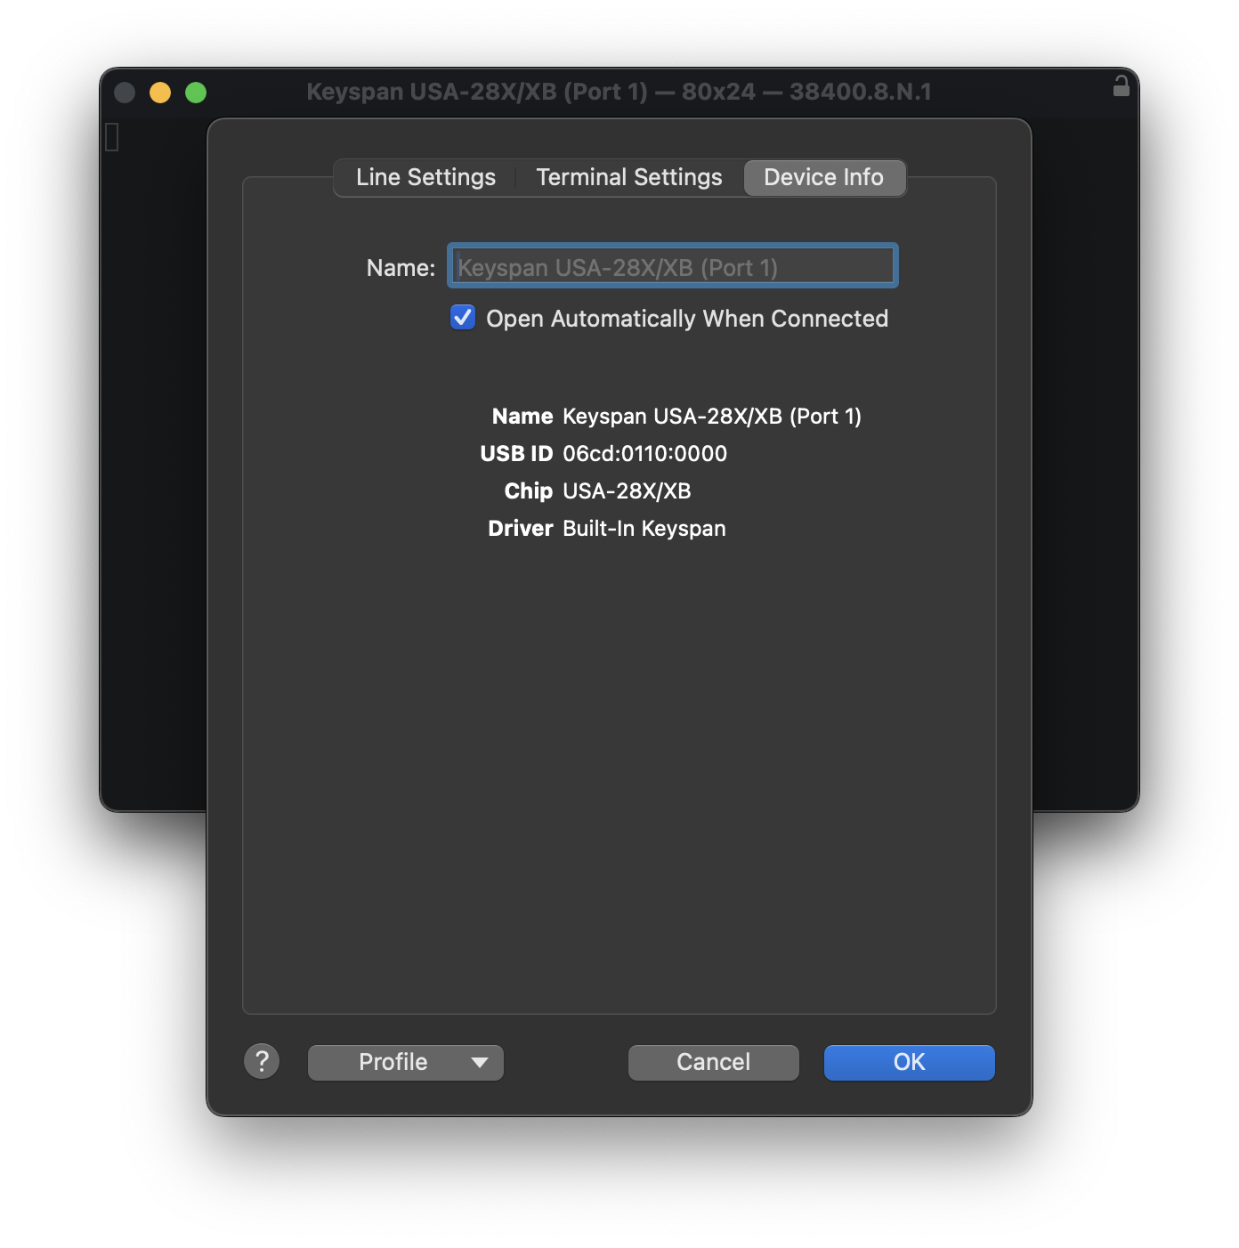
Task: Click the device Name input field
Action: 672,266
